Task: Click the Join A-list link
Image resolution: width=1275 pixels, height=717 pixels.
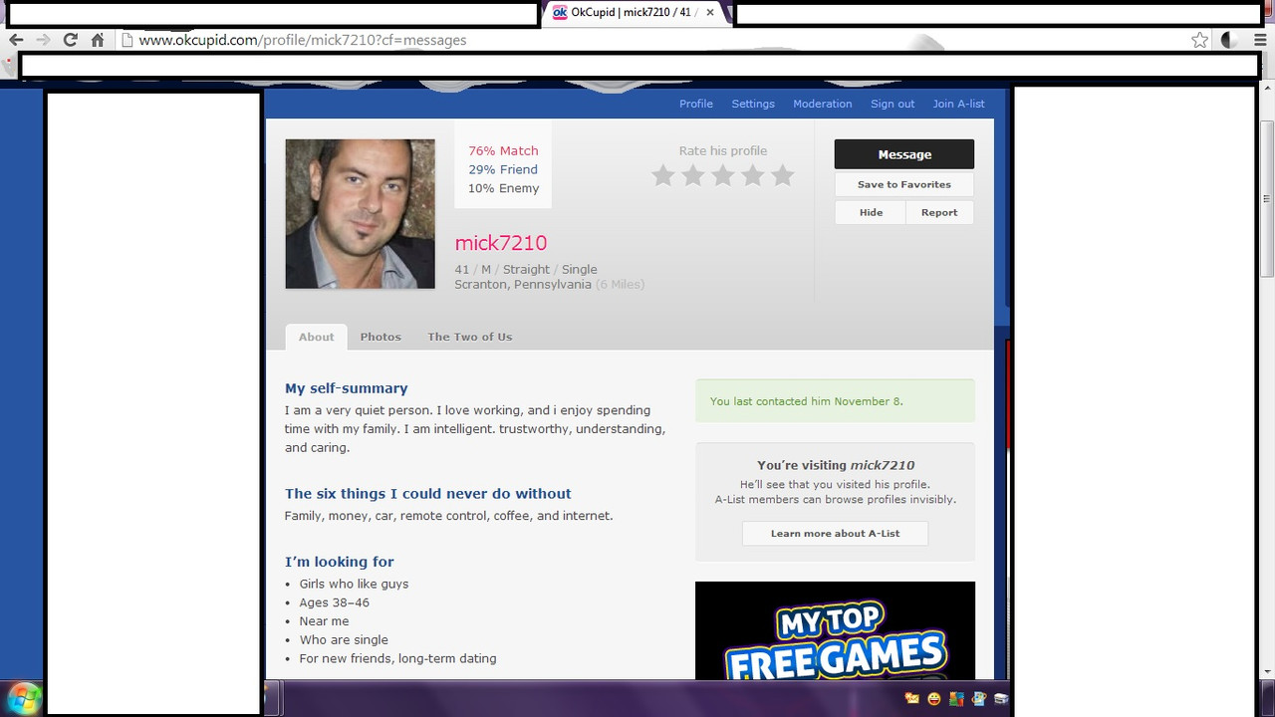Action: tap(958, 104)
